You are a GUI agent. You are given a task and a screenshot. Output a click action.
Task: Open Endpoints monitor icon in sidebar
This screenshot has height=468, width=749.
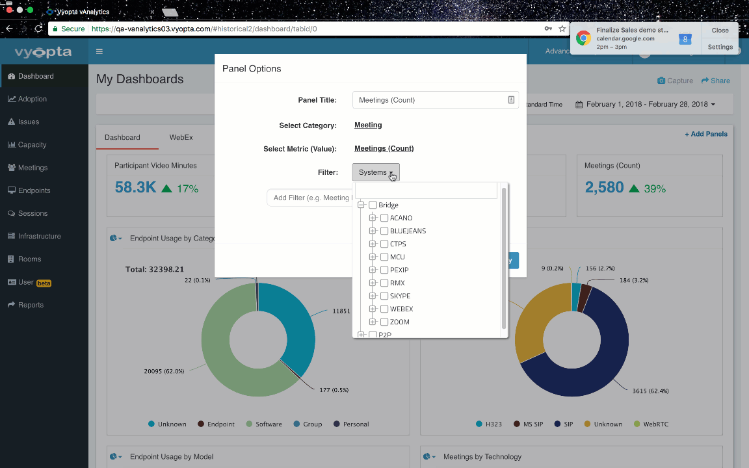pos(12,190)
